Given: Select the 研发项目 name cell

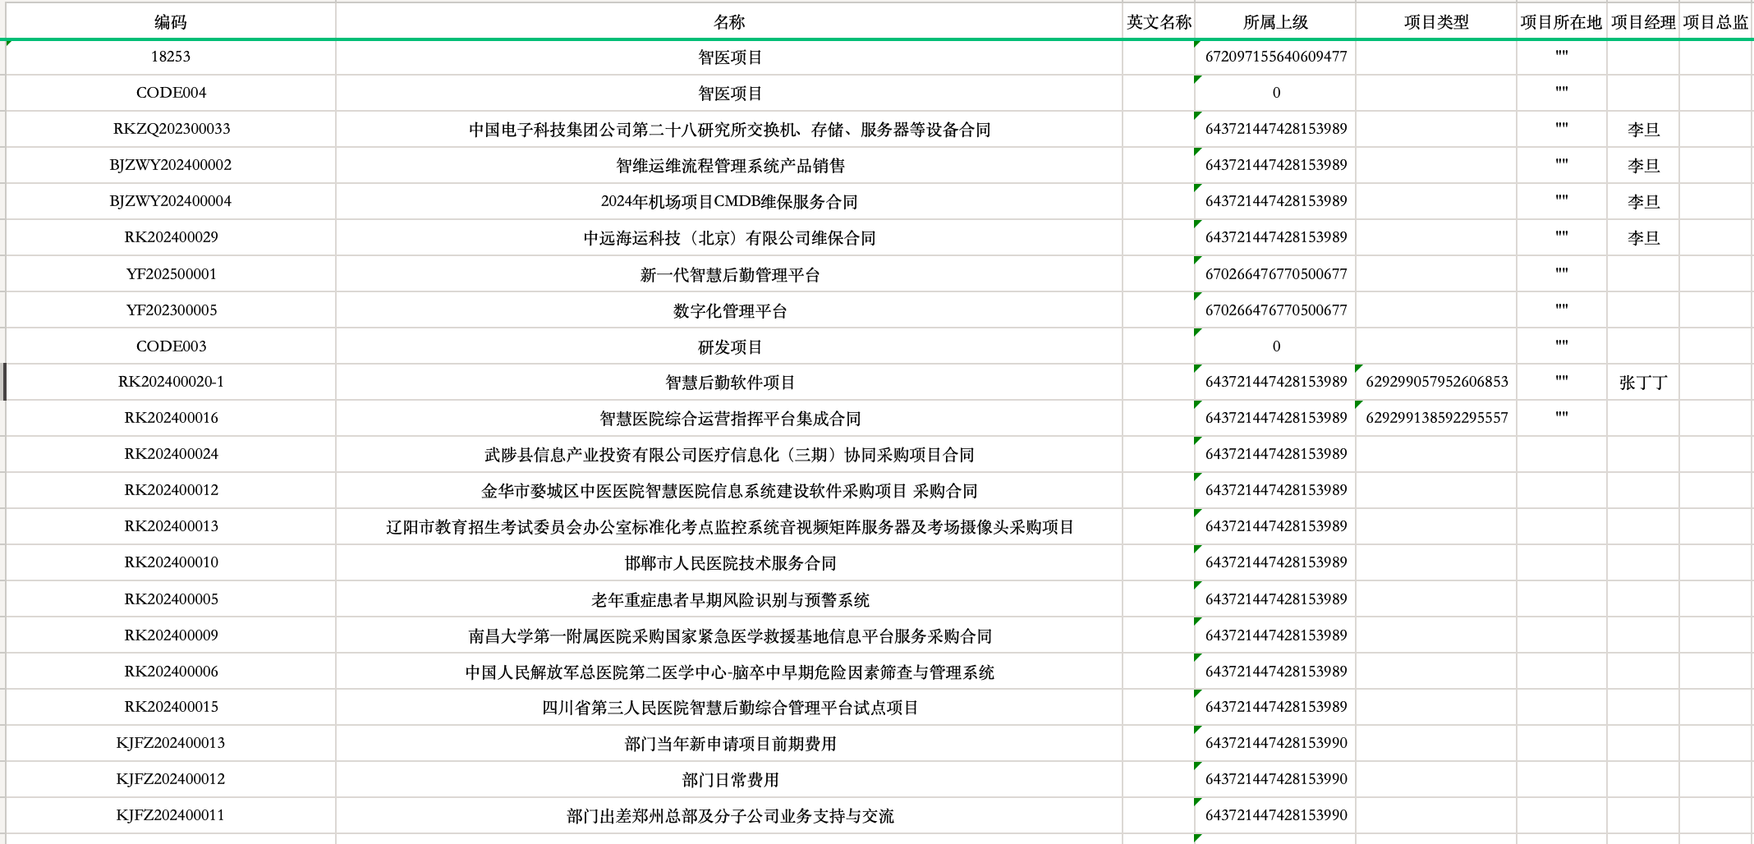Looking at the screenshot, I should (x=729, y=346).
